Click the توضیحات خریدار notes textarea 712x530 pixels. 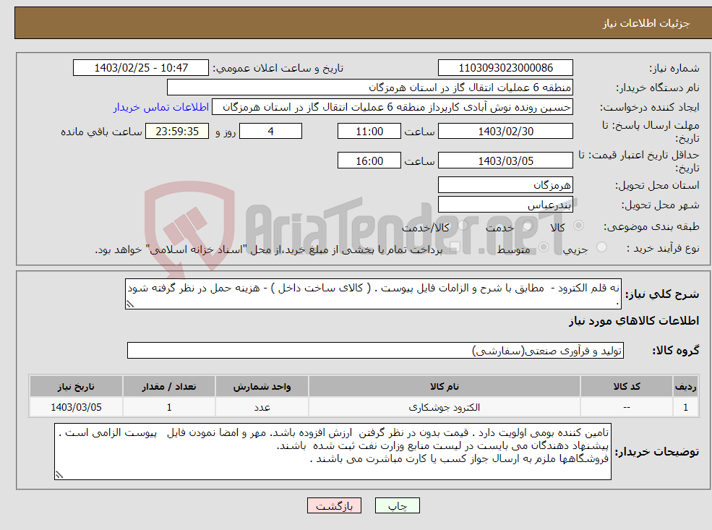click(333, 451)
